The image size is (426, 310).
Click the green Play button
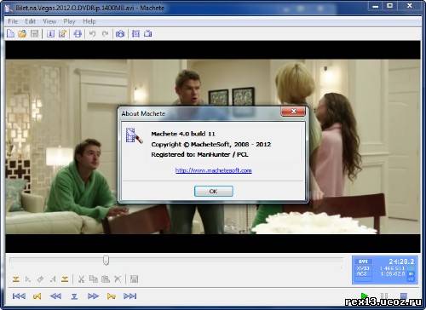[365, 296]
